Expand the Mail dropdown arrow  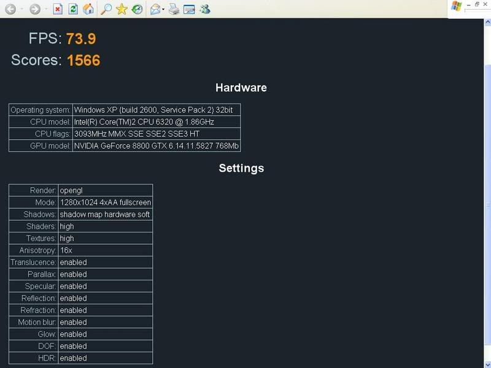(163, 9)
